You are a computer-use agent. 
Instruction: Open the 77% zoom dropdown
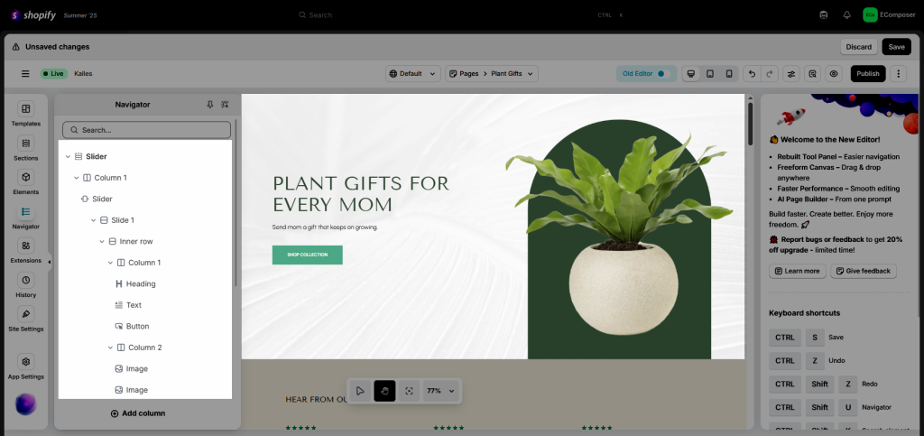click(440, 391)
